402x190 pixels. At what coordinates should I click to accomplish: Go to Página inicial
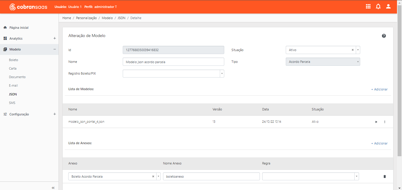[19, 28]
